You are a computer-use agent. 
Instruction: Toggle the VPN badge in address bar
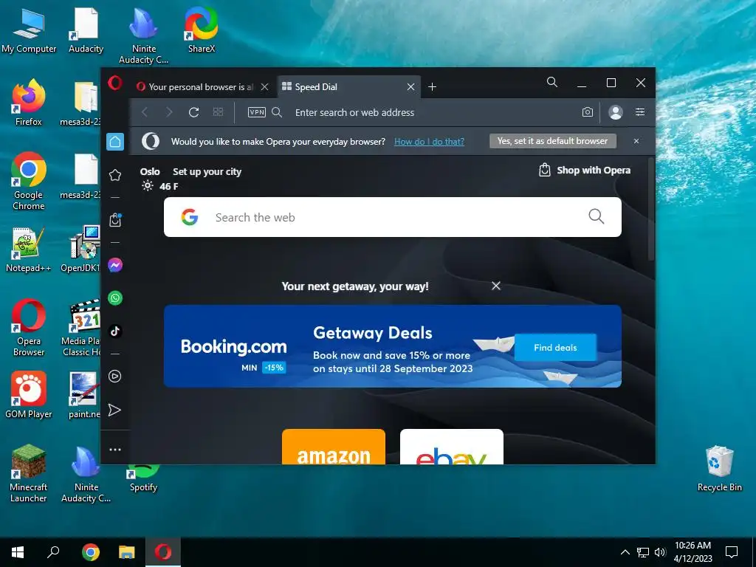point(256,112)
